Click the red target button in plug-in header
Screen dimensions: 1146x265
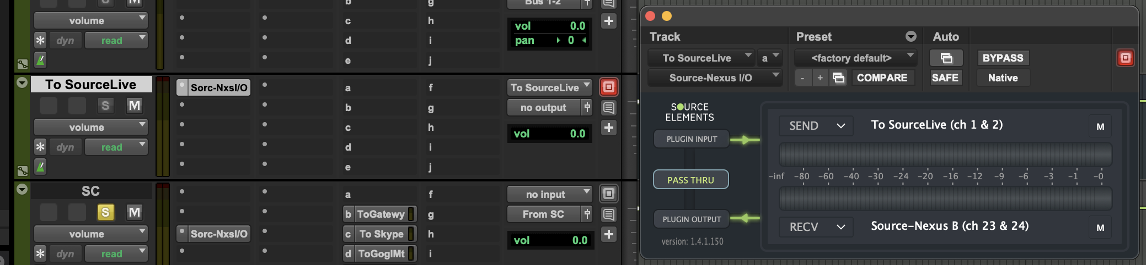pyautogui.click(x=1125, y=58)
